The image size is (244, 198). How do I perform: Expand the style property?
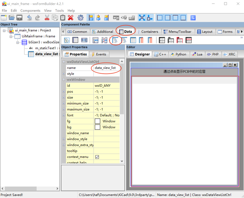point(64,74)
